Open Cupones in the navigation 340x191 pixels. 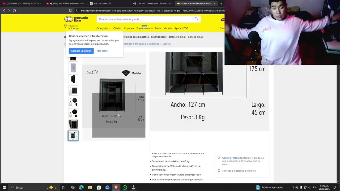(x=129, y=28)
